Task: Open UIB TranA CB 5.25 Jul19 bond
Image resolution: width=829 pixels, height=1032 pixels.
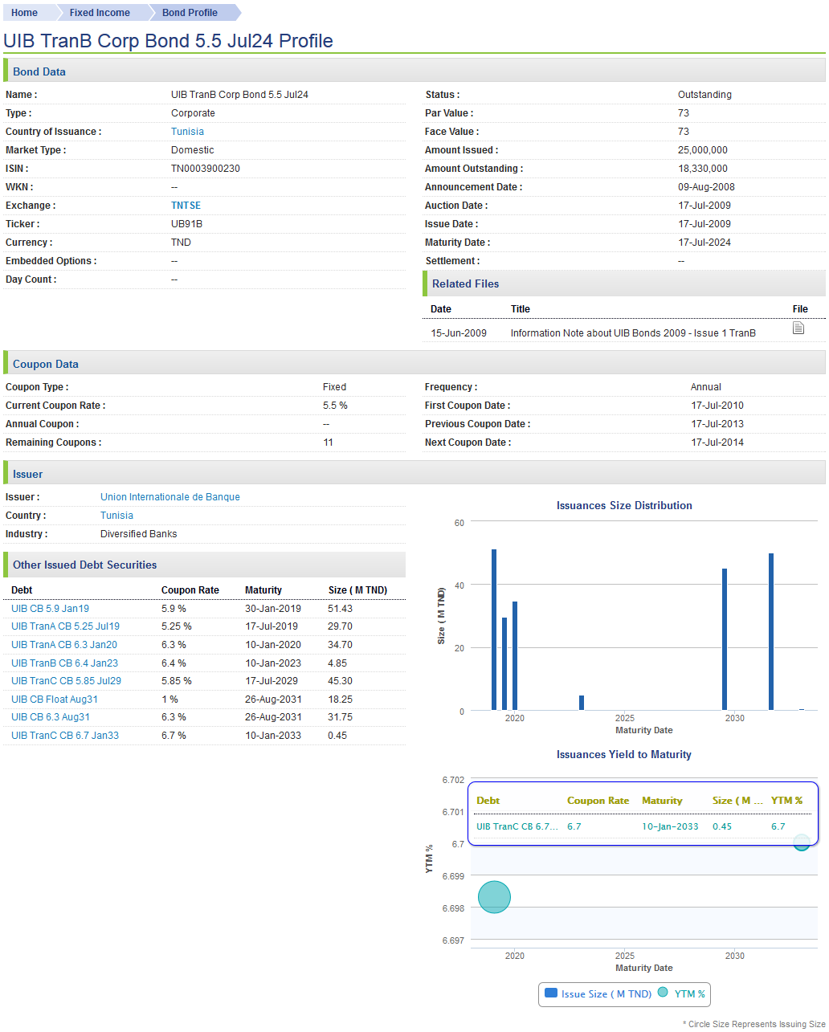Action: (65, 626)
